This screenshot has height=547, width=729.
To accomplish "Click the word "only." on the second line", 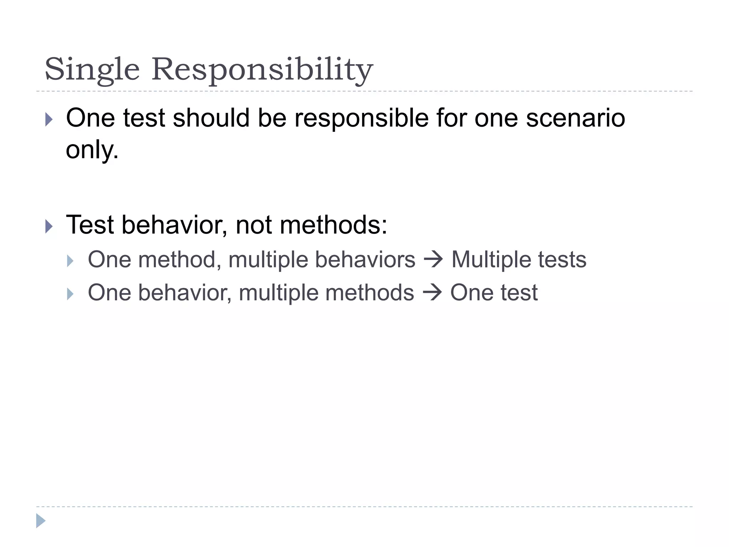I will (x=92, y=150).
